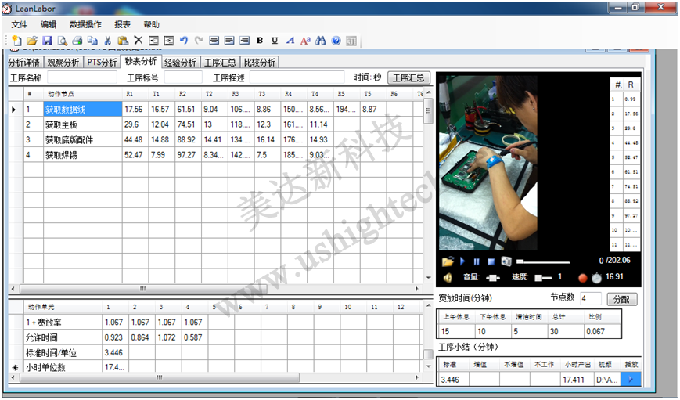This screenshot has height=400, width=680.
Task: Click the red record button
Action: click(582, 277)
